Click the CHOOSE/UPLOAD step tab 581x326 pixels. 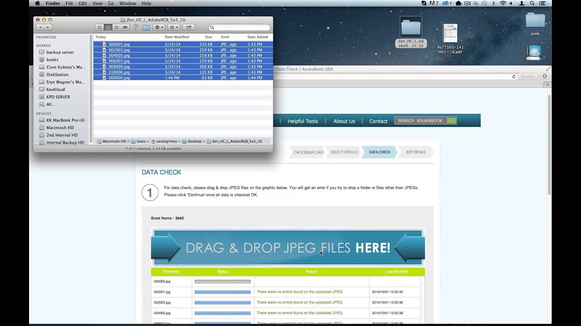click(x=308, y=152)
